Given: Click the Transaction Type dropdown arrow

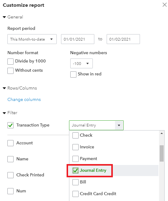Looking at the screenshot, I should point(119,125).
